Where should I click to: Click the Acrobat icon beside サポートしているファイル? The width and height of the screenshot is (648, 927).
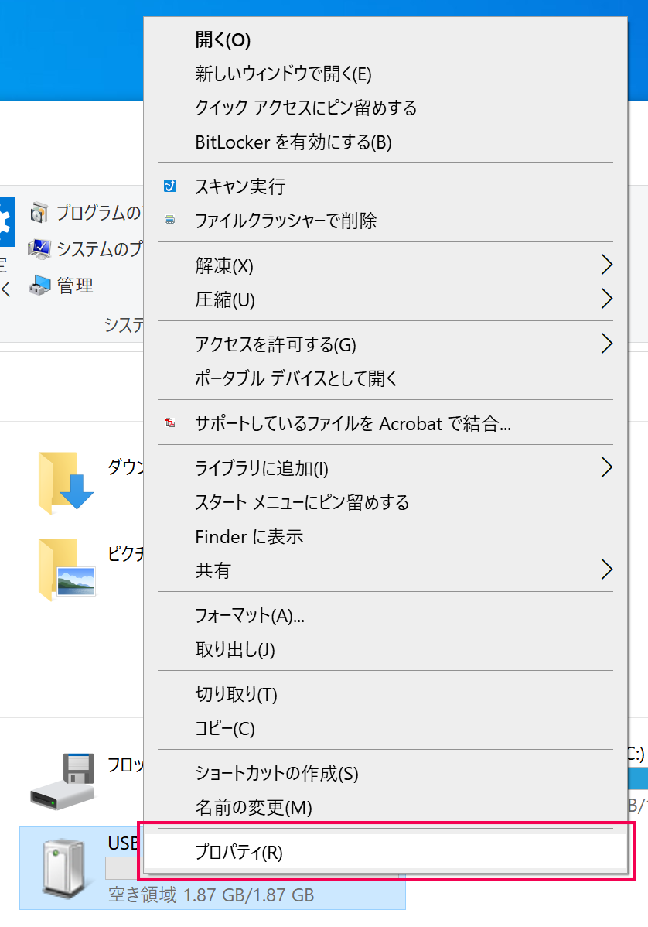tap(170, 423)
